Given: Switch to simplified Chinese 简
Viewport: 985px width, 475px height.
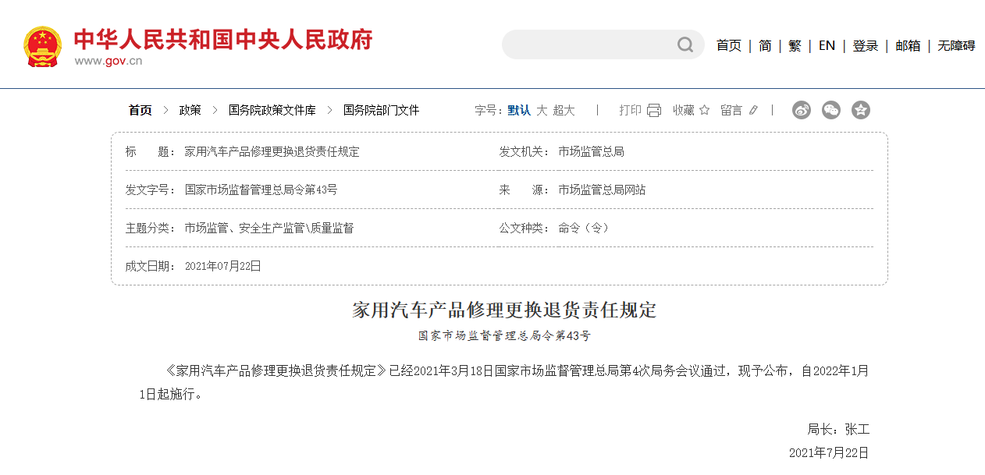Looking at the screenshot, I should pyautogui.click(x=765, y=46).
